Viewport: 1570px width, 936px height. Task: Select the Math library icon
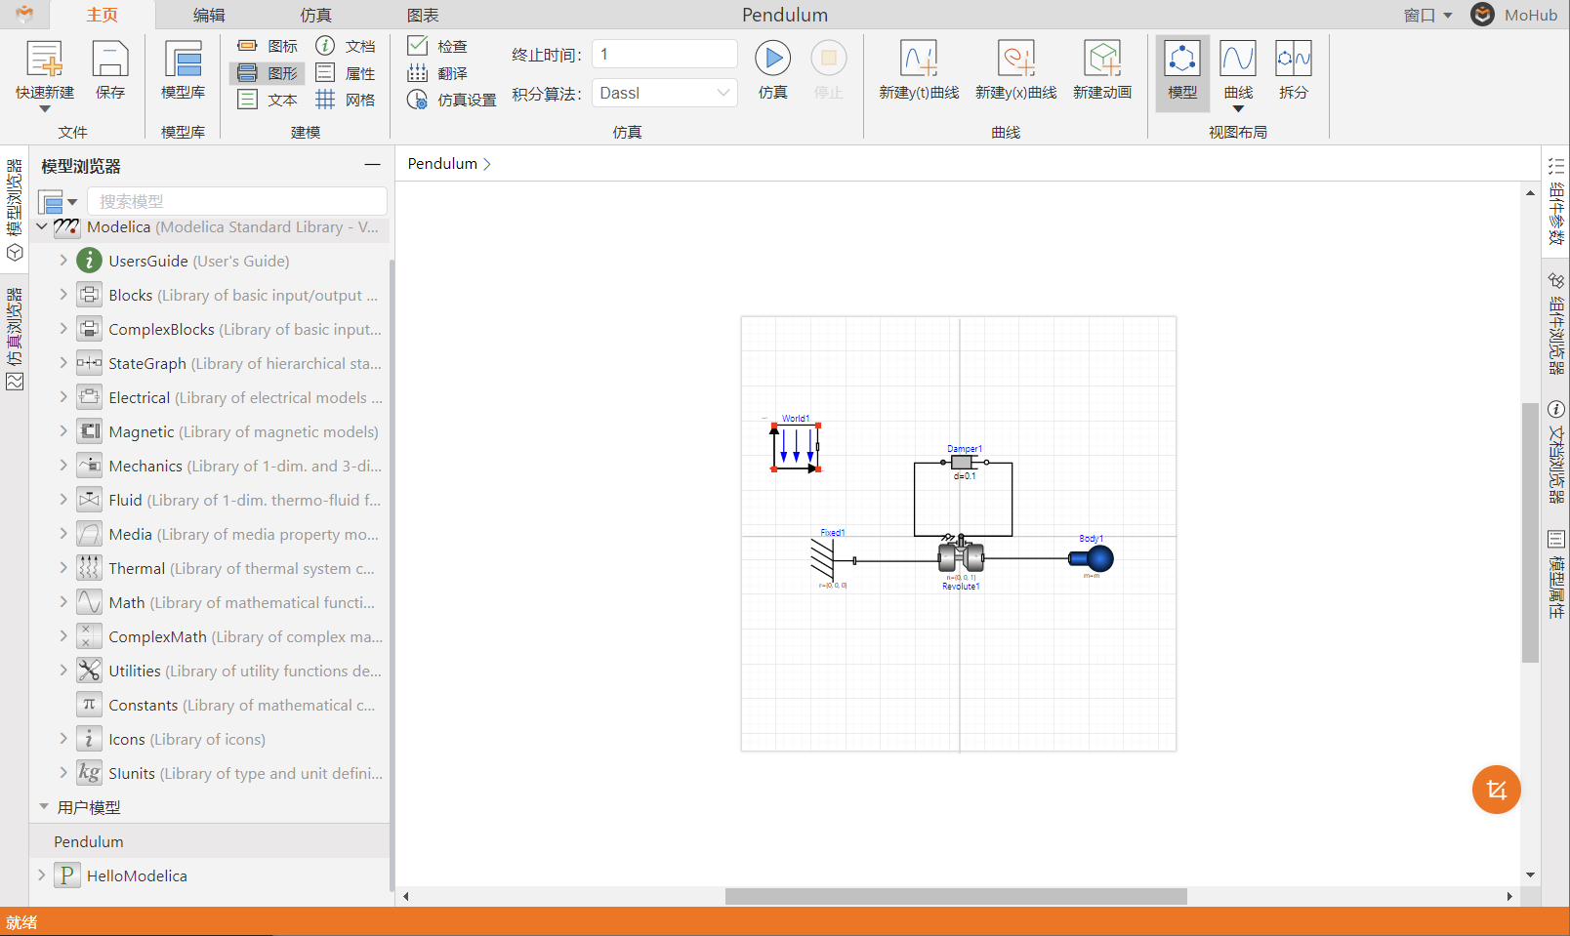[89, 602]
